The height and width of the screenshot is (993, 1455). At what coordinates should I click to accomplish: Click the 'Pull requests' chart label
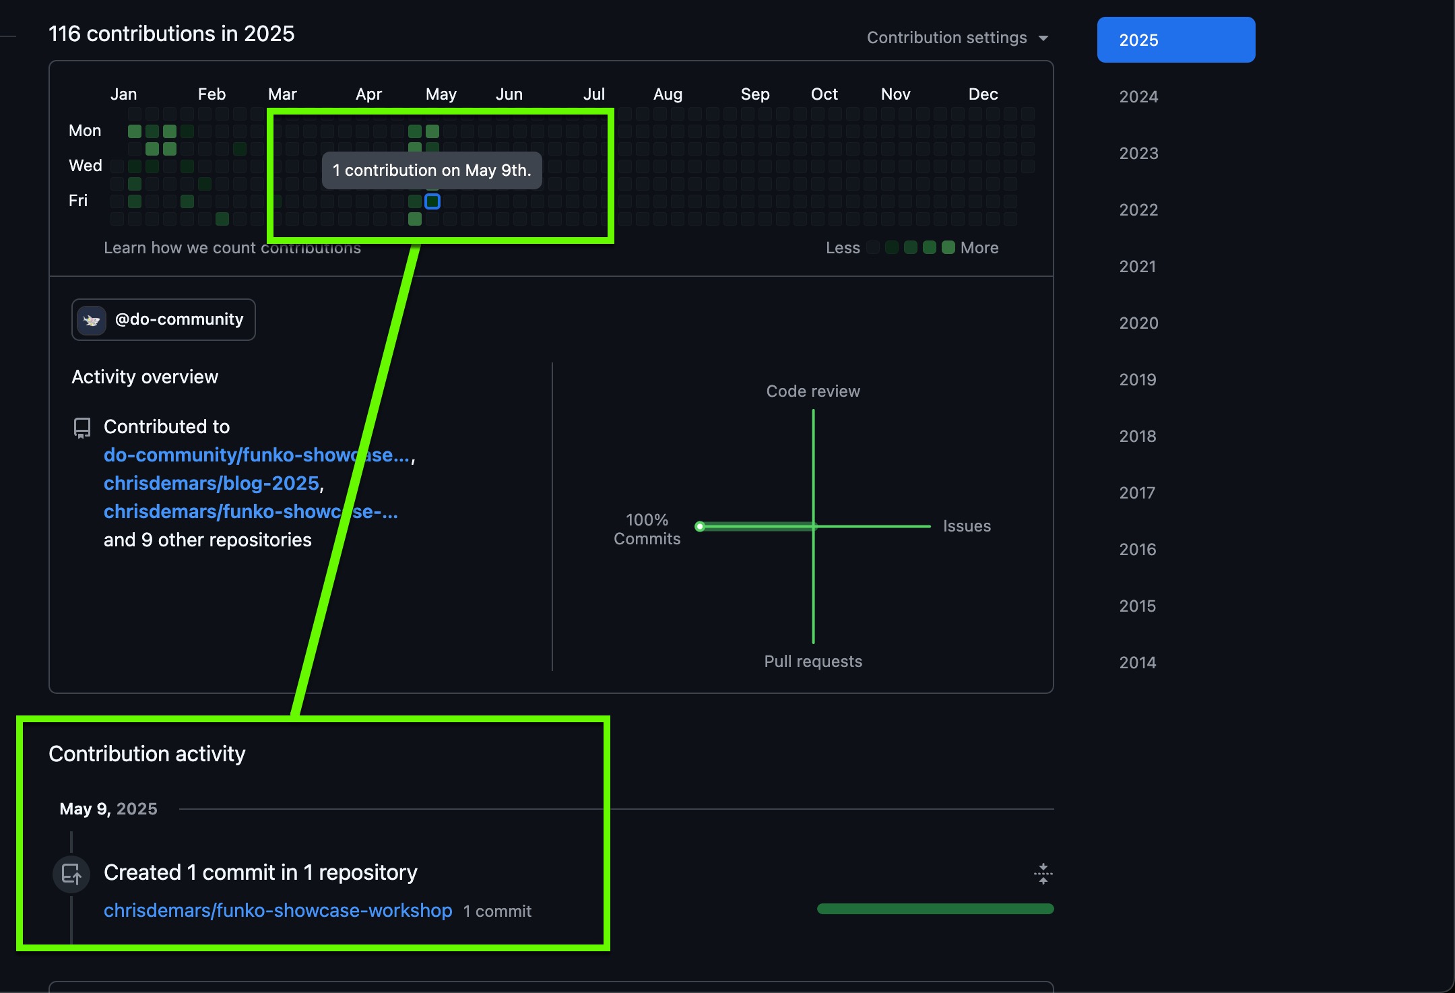(813, 662)
